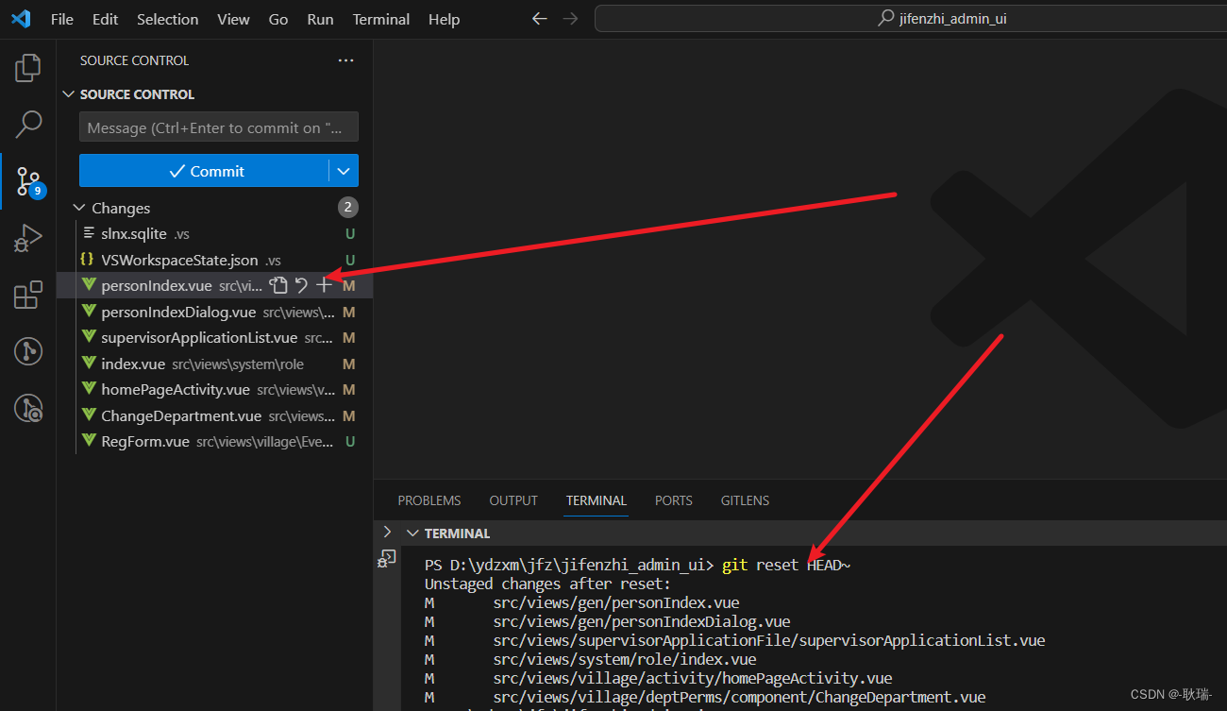Viewport: 1227px width, 711px height.
Task: Click the SOURCE CONTROL panel title
Action: (x=134, y=60)
